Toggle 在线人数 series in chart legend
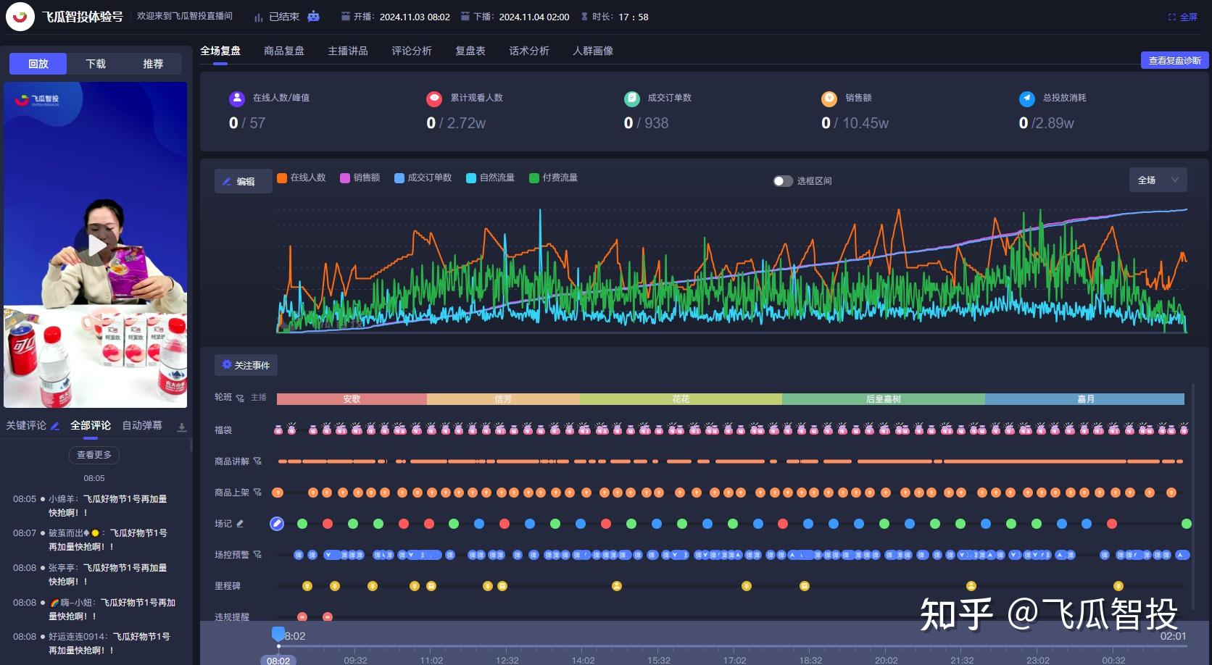The image size is (1212, 665). click(x=301, y=178)
